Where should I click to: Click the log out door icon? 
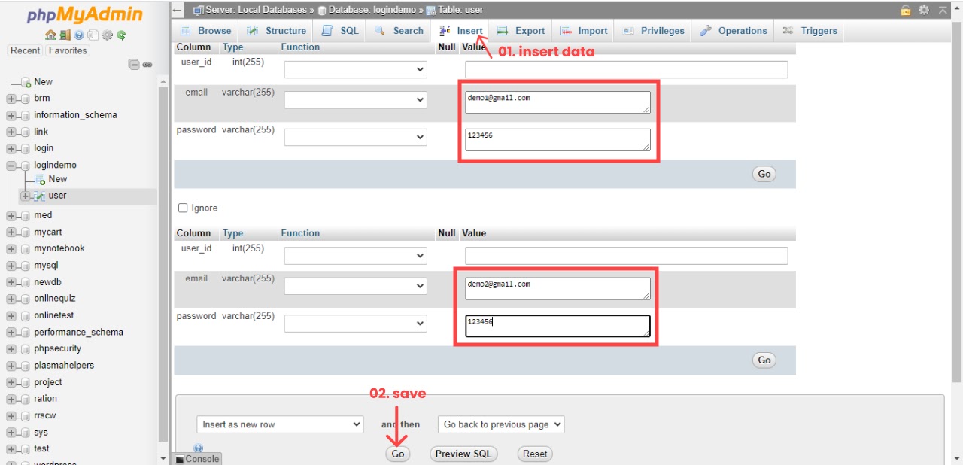click(x=65, y=35)
